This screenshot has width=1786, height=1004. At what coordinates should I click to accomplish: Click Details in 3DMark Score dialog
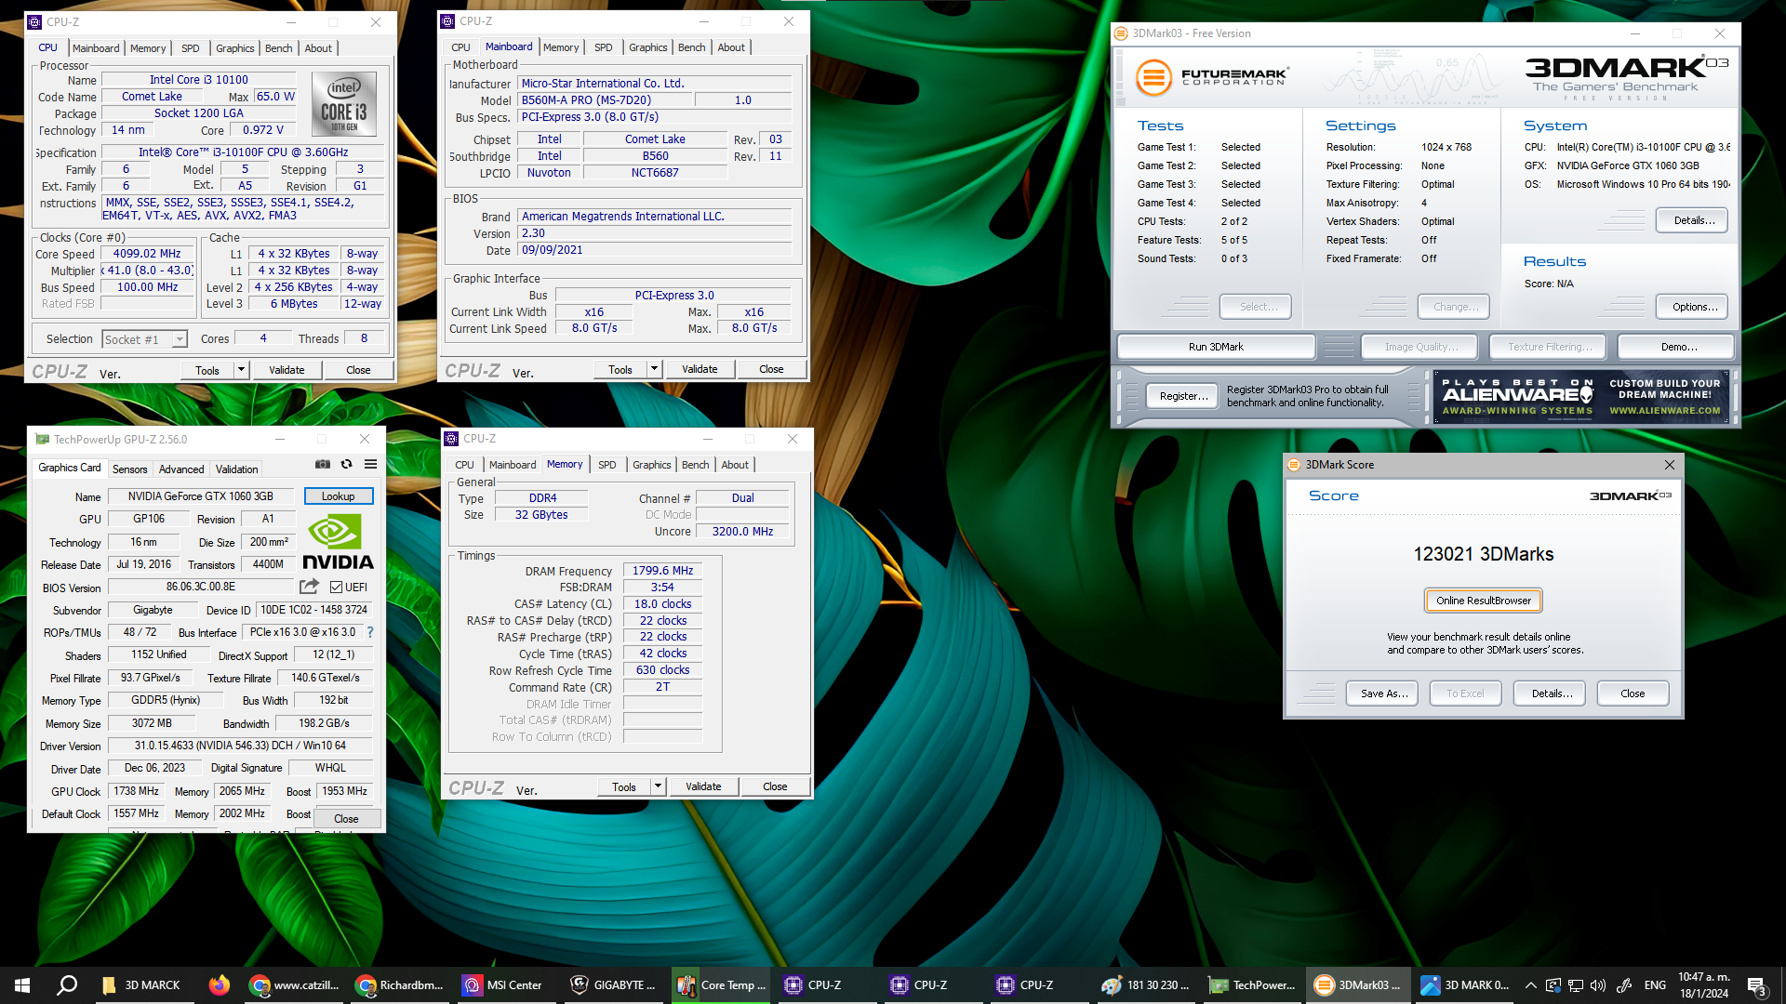(1550, 694)
